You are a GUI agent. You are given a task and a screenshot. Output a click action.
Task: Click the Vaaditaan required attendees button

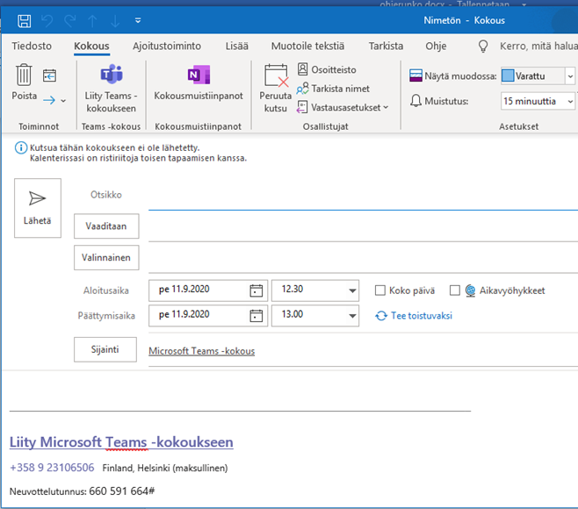click(x=106, y=226)
